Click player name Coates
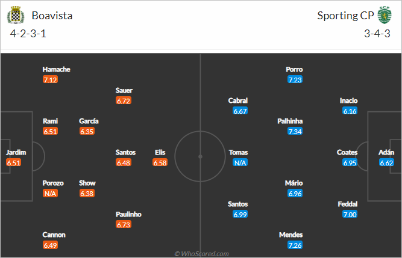Image resolution: width=402 pixels, height=258 pixels. pyautogui.click(x=347, y=152)
